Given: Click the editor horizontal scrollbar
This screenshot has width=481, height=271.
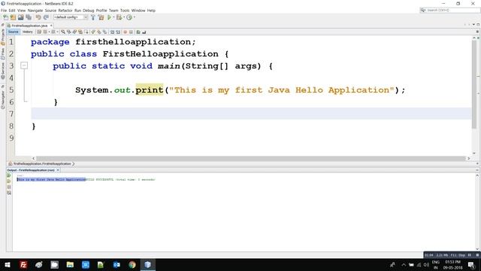Looking at the screenshot, I should click(x=250, y=159).
